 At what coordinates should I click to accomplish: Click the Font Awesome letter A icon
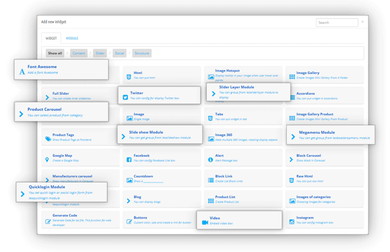[x=22, y=71]
